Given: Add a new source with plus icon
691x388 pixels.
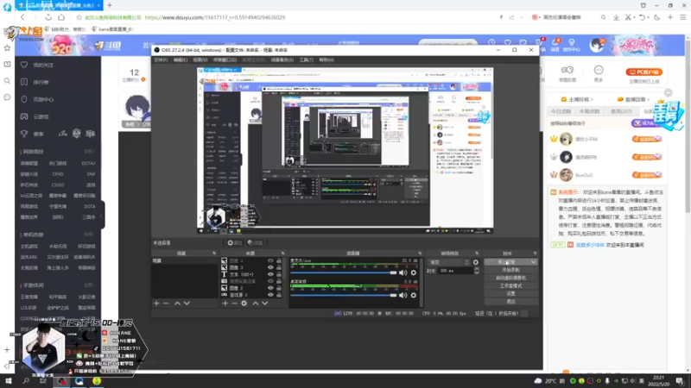Looking at the screenshot, I should click(225, 304).
